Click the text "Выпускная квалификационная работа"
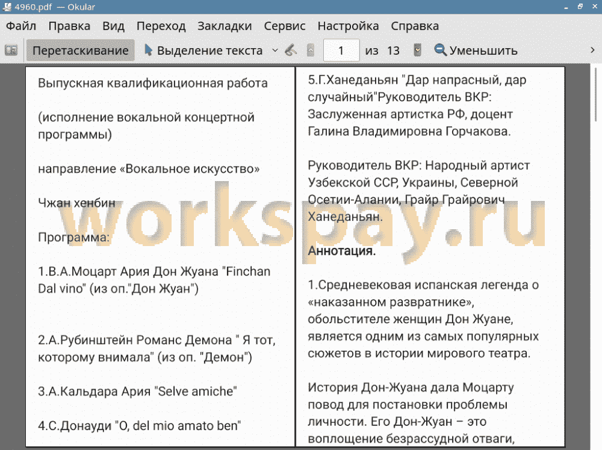602x450 pixels. click(153, 83)
